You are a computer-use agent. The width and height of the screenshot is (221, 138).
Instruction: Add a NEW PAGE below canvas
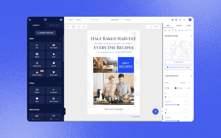(x=135, y=117)
